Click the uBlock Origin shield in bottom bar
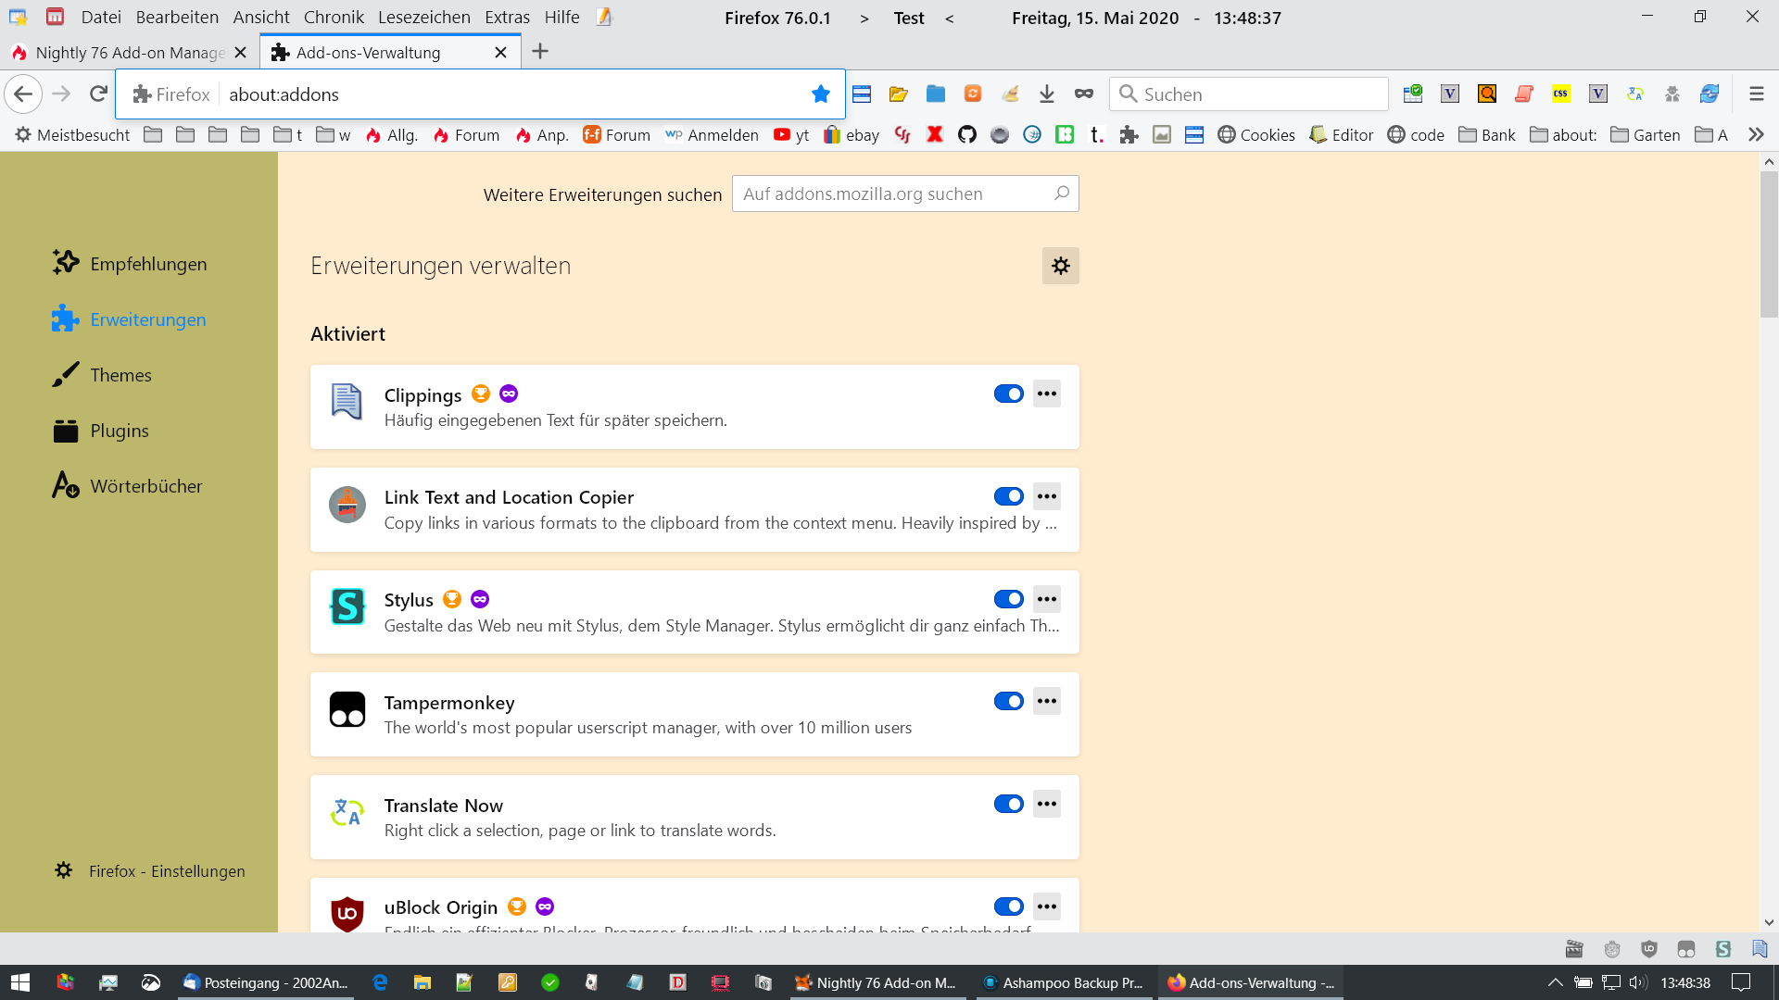Screen dimensions: 1779x1000 tap(1649, 949)
